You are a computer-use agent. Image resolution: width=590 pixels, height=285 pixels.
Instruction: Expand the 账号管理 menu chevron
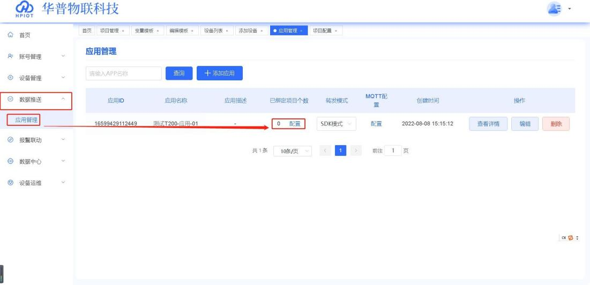pyautogui.click(x=63, y=56)
